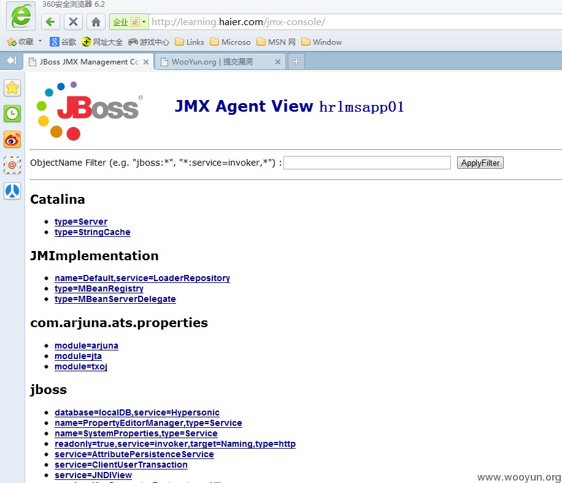Screen dimensions: 562x483
Task: Open the type=MBeanRegistry link
Action: tap(99, 288)
